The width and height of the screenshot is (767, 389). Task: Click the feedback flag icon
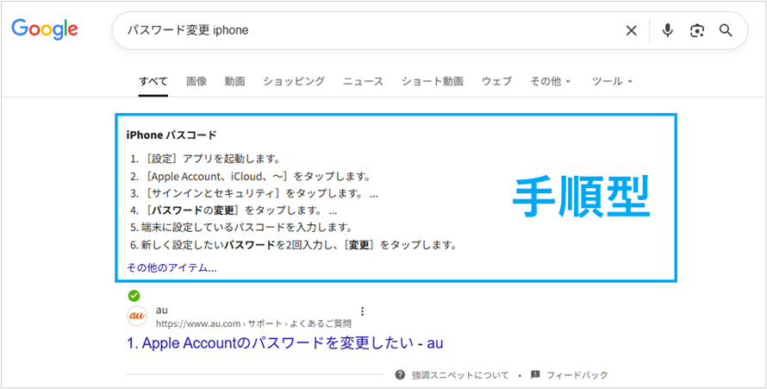tap(535, 375)
